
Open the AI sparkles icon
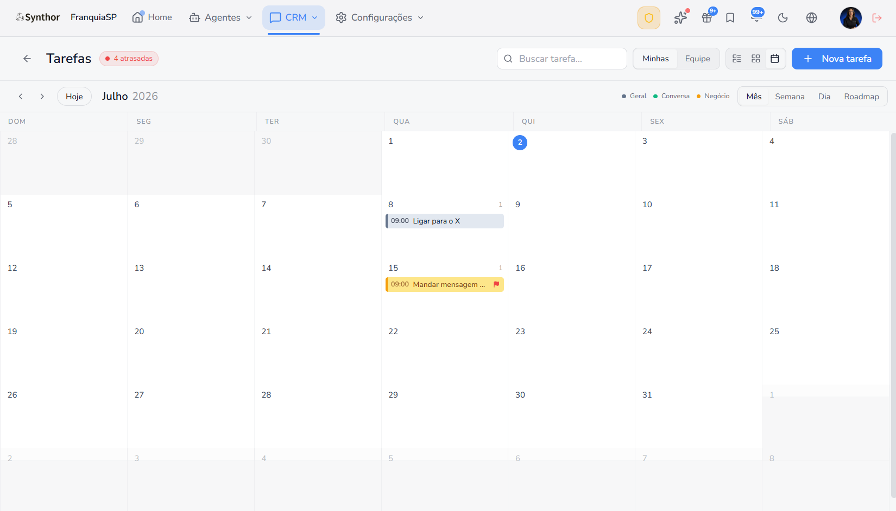coord(680,18)
